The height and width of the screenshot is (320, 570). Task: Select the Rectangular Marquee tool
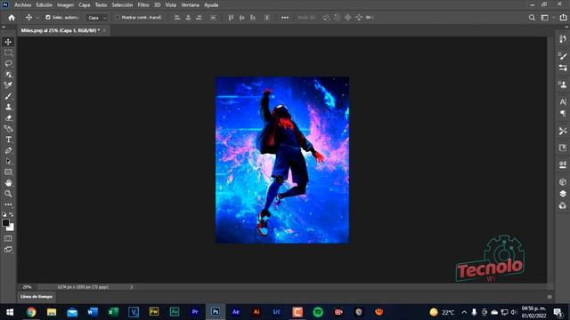(x=8, y=52)
